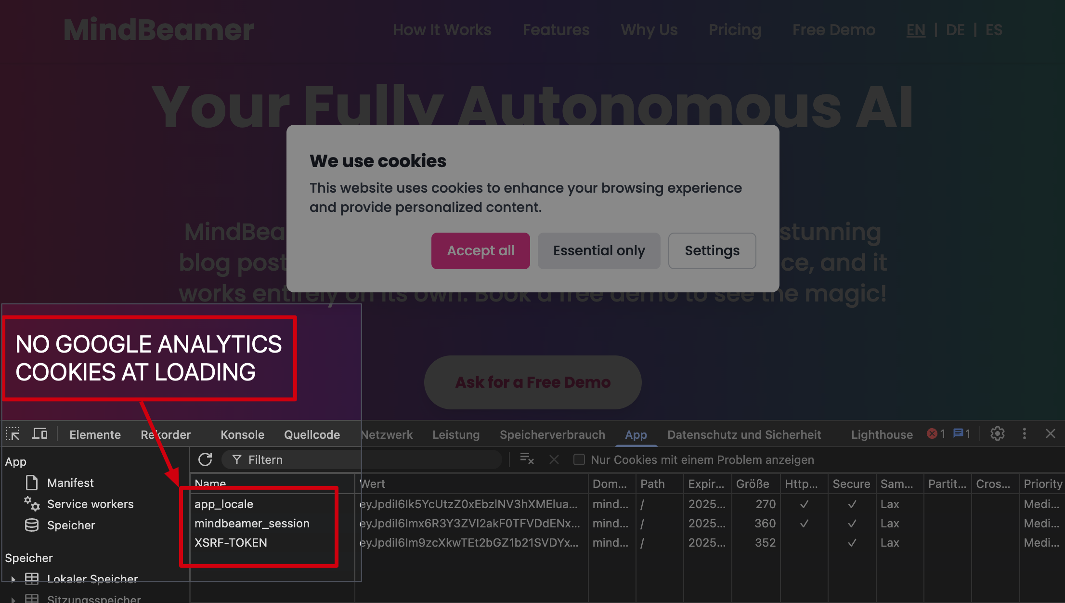Select the mindbeamer_session cookie row
Screen dimensions: 1065x603
(x=627, y=524)
